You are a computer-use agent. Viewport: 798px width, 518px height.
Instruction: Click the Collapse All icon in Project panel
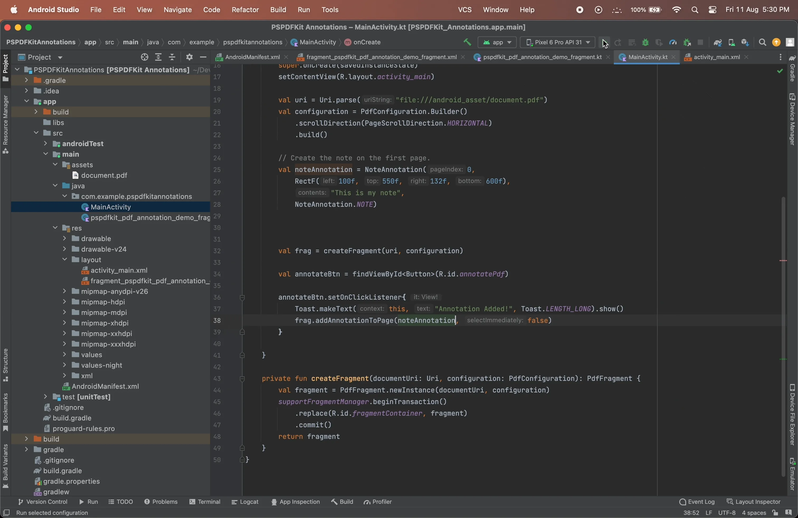tap(172, 57)
